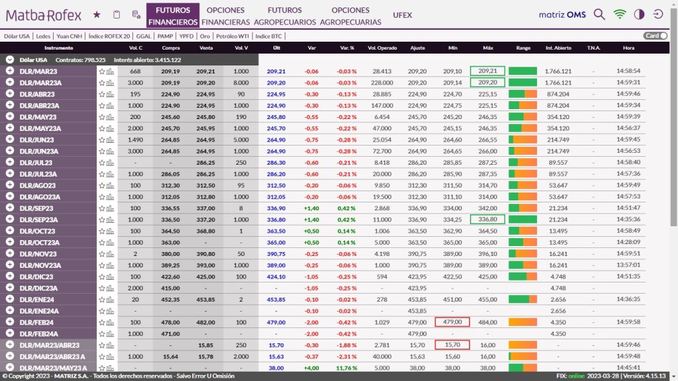The width and height of the screenshot is (678, 381).
Task: Collapse the Dólar USA group
Action: pyautogui.click(x=10, y=60)
